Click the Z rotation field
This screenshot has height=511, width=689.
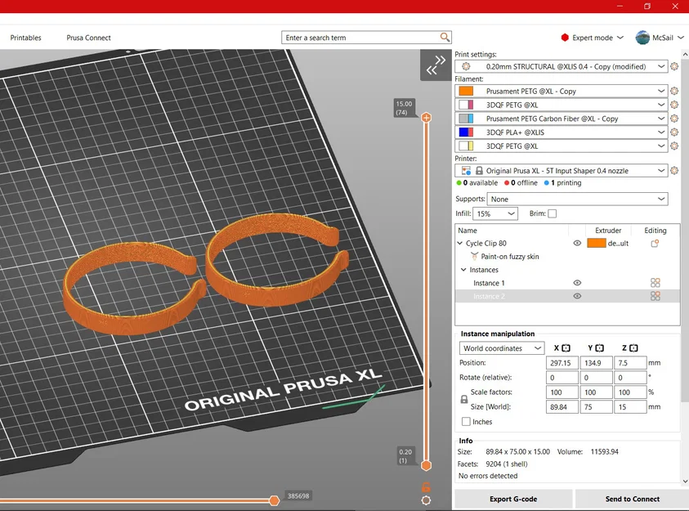pyautogui.click(x=630, y=378)
